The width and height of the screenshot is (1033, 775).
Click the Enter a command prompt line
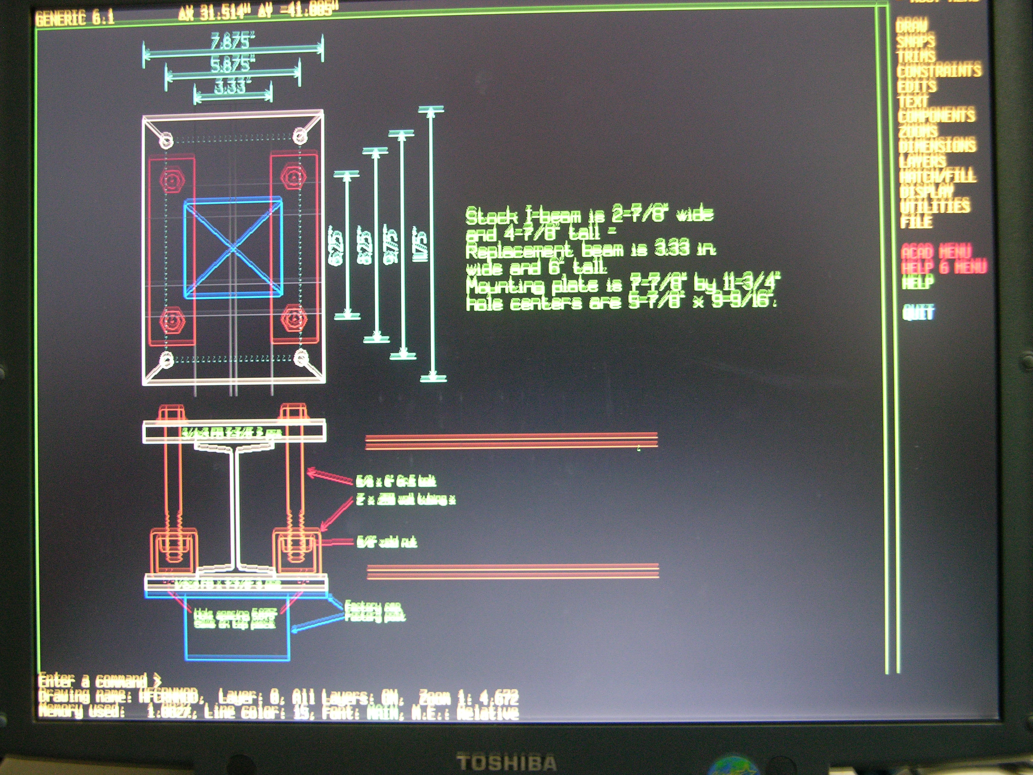(100, 680)
